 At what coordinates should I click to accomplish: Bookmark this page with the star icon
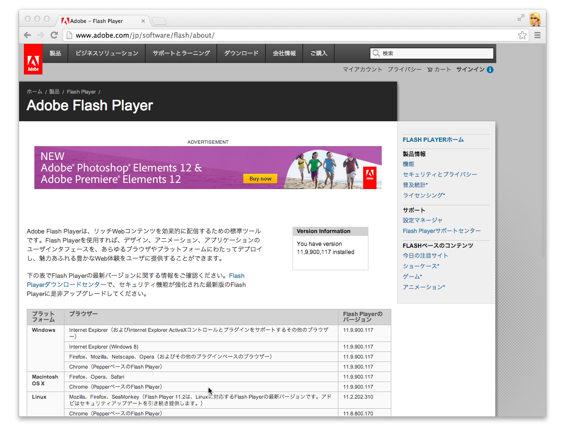click(522, 35)
